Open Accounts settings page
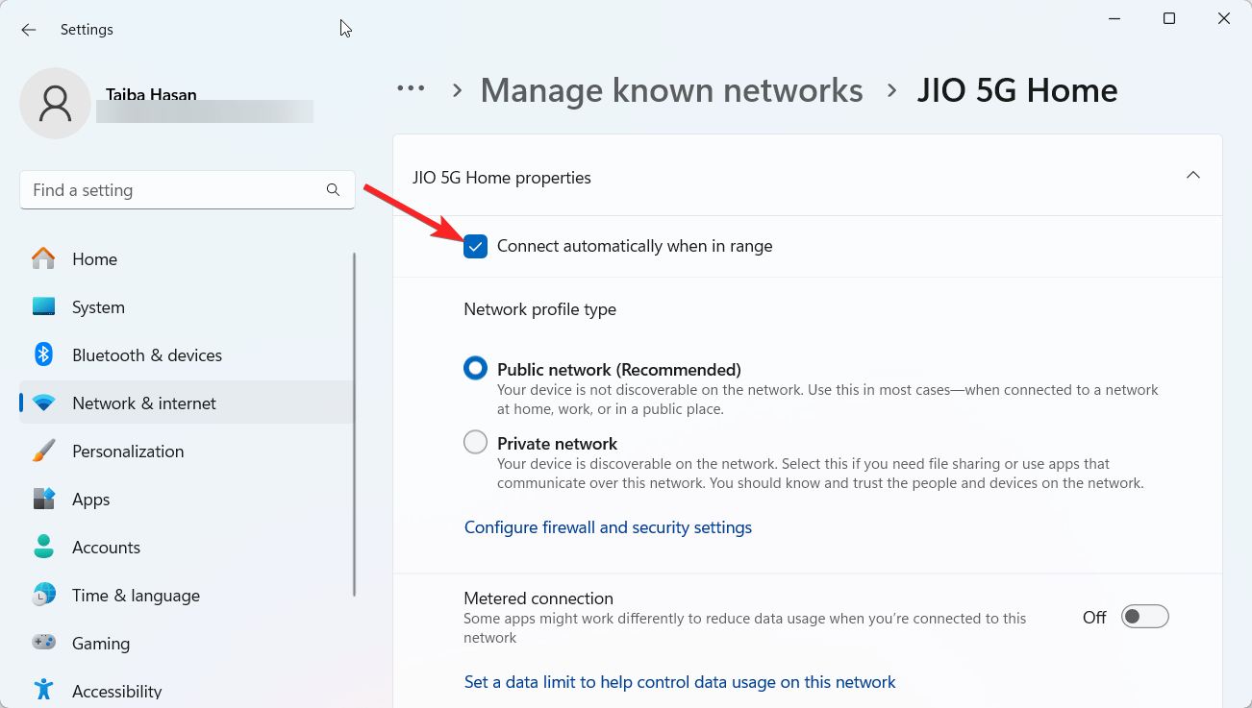The image size is (1252, 708). [x=187, y=548]
